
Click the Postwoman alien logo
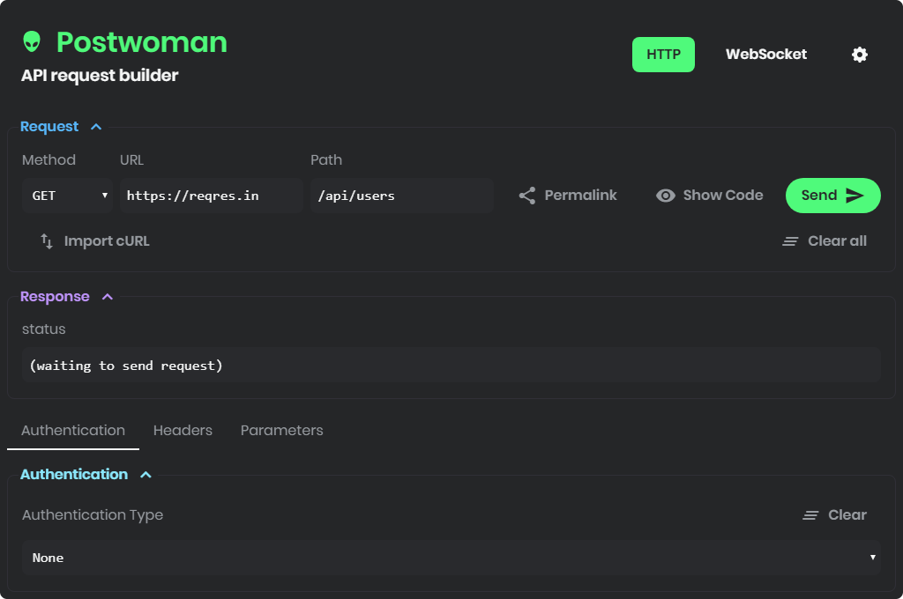(x=31, y=41)
